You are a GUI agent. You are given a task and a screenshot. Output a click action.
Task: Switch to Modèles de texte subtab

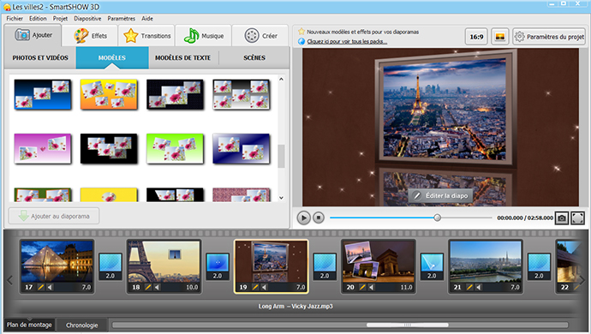coord(182,57)
